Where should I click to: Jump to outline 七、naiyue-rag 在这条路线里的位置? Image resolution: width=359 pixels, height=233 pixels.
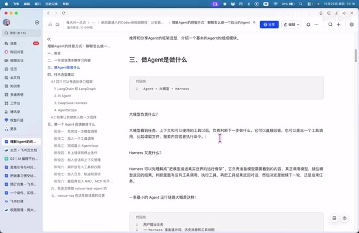tap(78, 195)
